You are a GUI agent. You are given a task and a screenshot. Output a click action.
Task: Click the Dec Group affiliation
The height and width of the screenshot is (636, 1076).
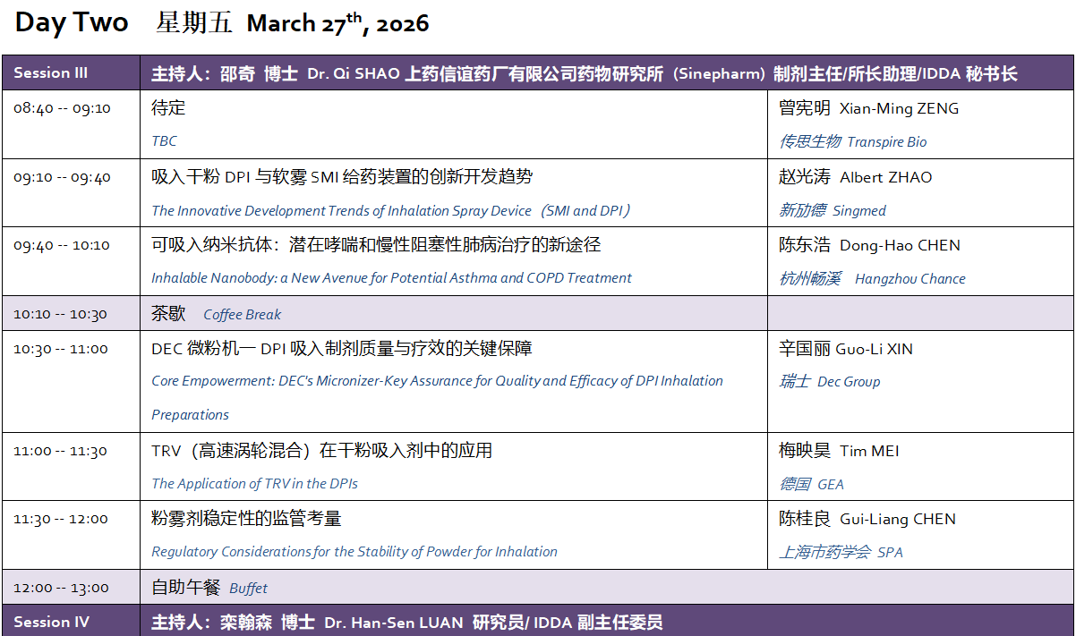click(x=848, y=381)
